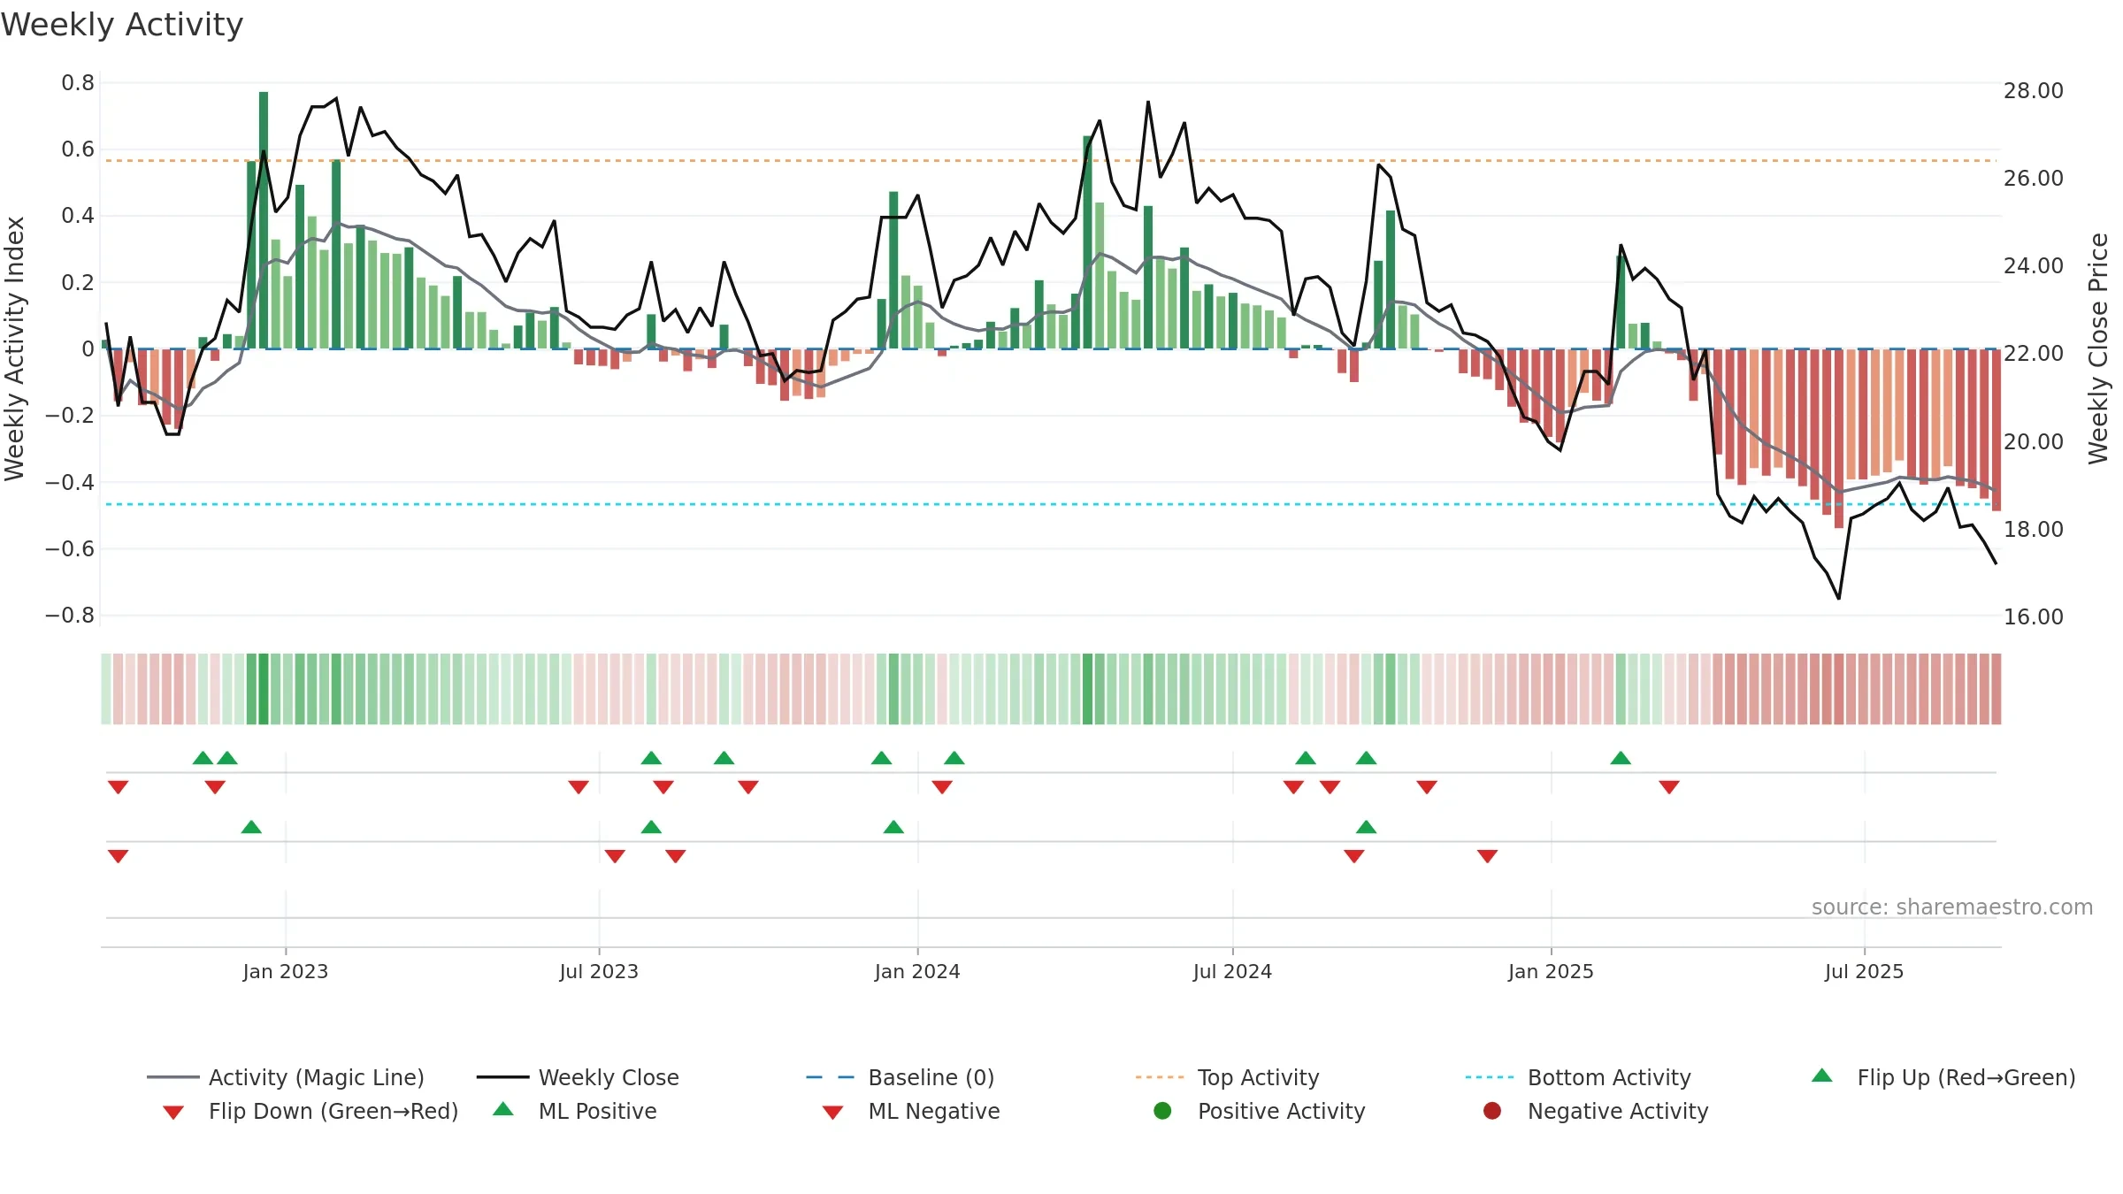This screenshot has height=1194, width=2123.
Task: Click the ML Positive green triangle legend marker
Action: pos(503,1109)
